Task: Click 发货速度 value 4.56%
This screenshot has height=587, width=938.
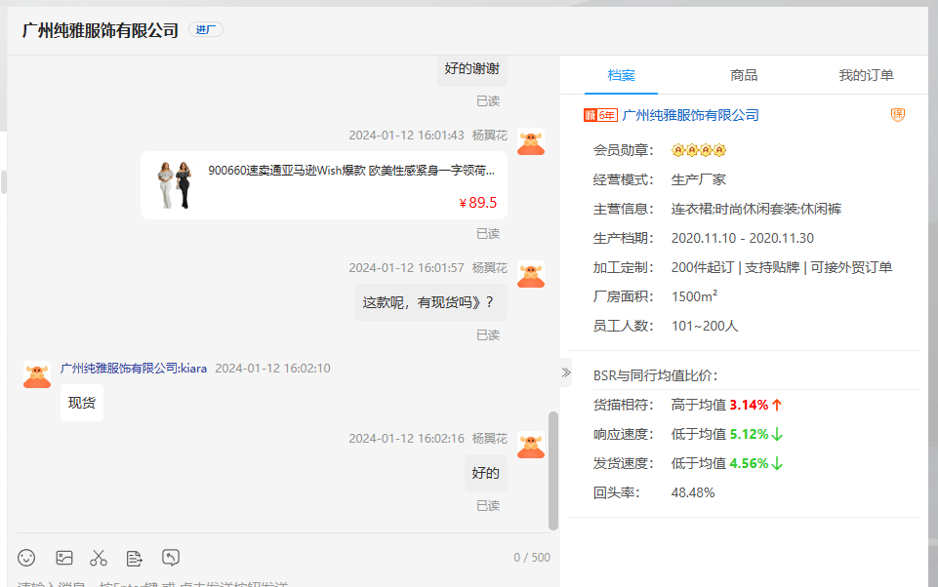Action: [x=749, y=463]
